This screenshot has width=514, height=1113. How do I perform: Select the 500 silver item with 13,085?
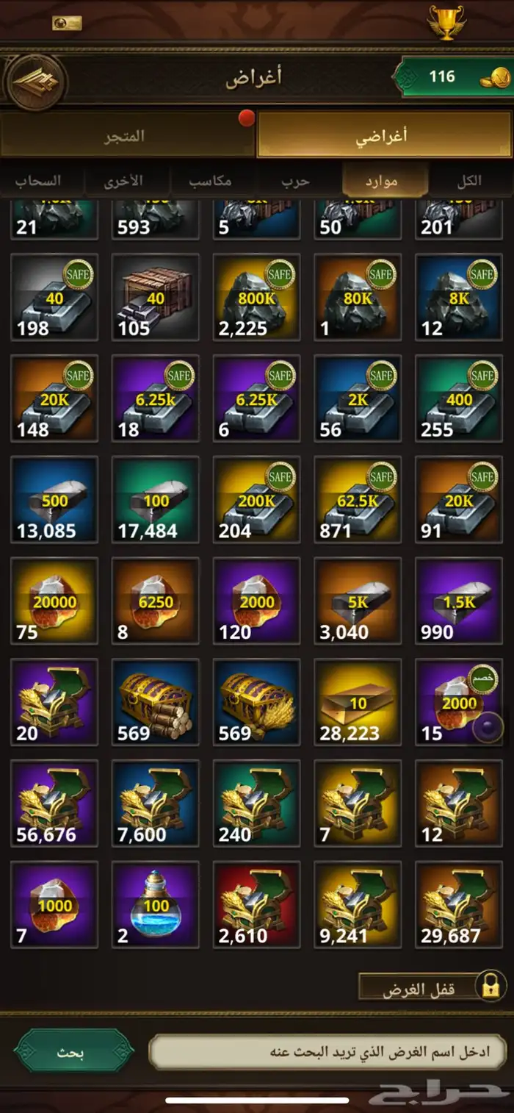tap(54, 499)
